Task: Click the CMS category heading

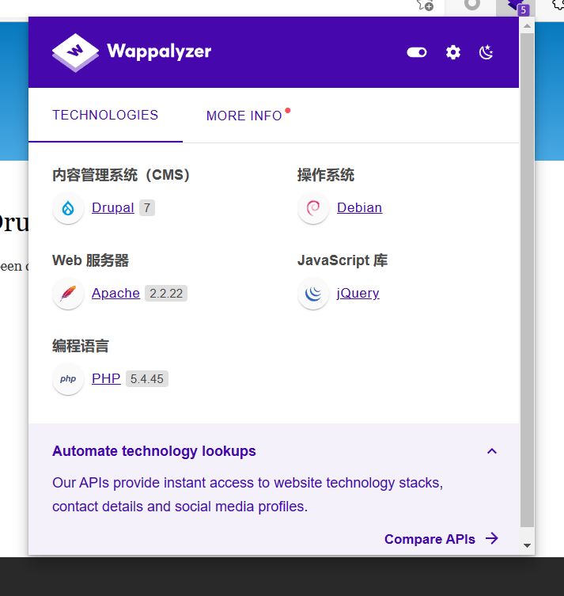Action: [x=121, y=175]
